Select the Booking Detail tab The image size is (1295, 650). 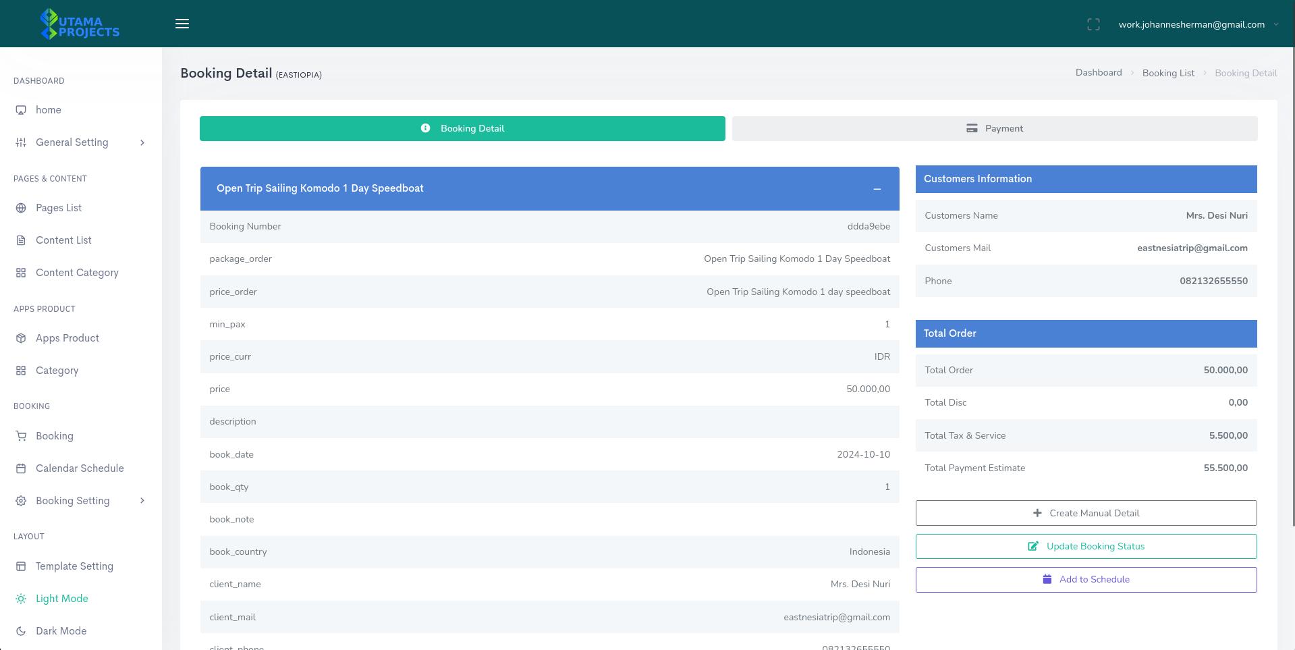462,129
